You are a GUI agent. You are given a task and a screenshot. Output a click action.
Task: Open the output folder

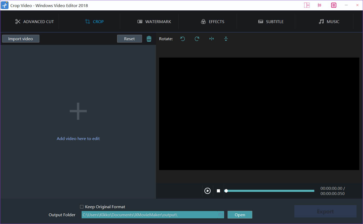click(x=240, y=215)
